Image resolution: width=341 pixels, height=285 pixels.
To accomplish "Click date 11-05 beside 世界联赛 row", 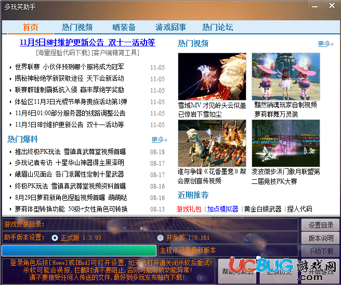I will 158,68.
